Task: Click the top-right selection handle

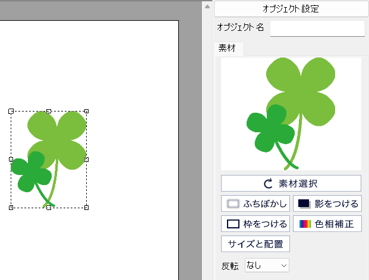Action: pyautogui.click(x=86, y=111)
